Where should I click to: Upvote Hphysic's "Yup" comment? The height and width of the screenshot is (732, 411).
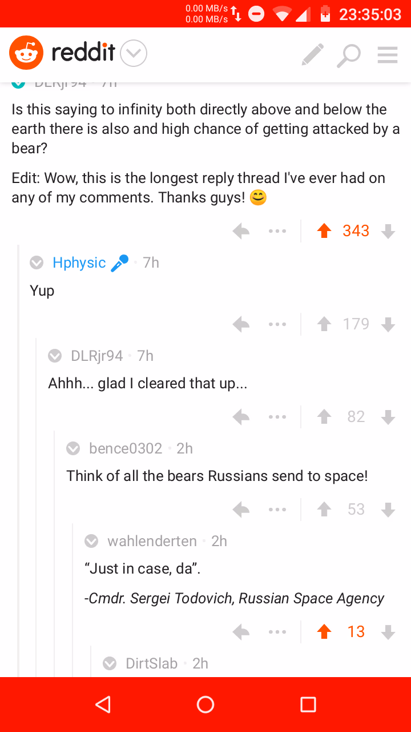coord(324,324)
